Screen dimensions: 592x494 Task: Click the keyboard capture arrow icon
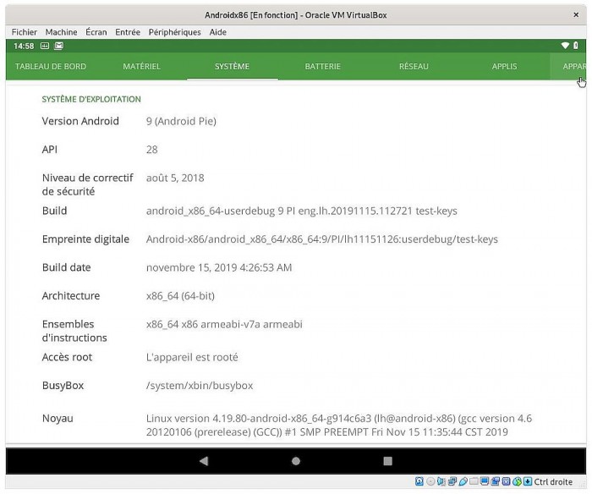(527, 482)
